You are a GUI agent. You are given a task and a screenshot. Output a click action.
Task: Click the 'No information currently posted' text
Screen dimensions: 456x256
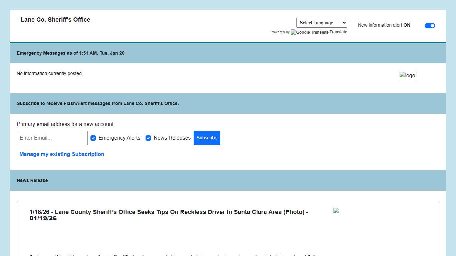[50, 73]
